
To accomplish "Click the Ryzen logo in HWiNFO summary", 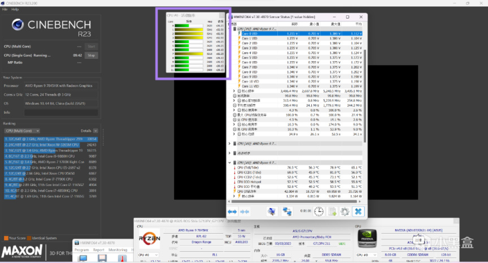I will click(149, 238).
